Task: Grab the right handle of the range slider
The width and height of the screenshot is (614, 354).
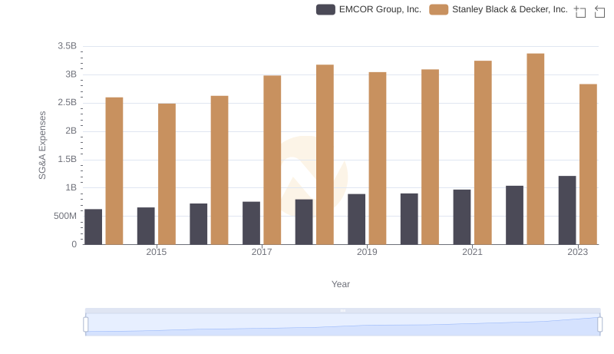Action: [599, 325]
